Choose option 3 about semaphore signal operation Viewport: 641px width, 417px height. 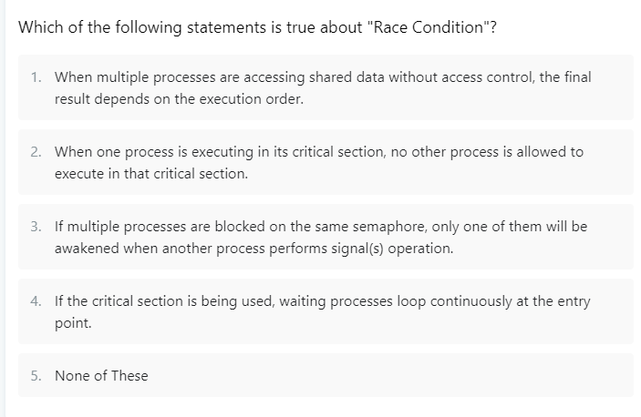326,237
